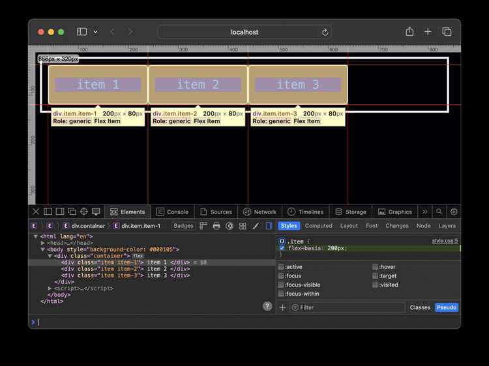
Task: Open inspector search magnifier icon
Action: [439, 212]
